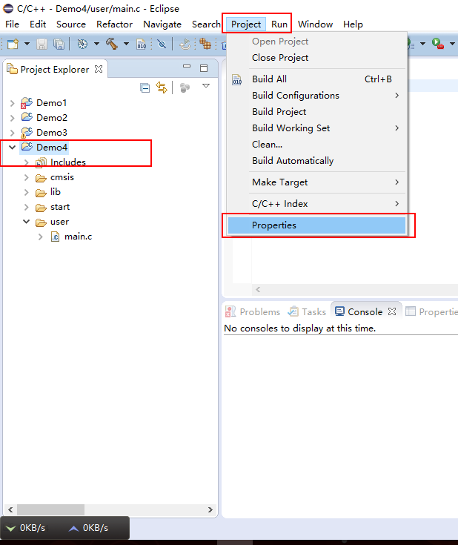Click the New file wizard toolbar icon
This screenshot has width=458, height=545.
pyautogui.click(x=13, y=44)
